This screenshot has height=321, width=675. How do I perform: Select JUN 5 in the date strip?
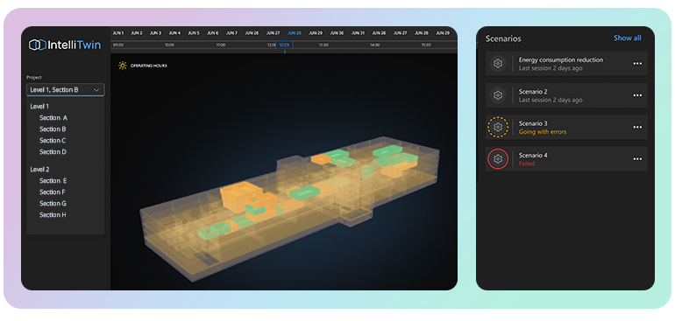[194, 32]
